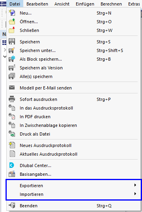Click the Schließen folder icon
This screenshot has width=142, height=212.
[x=12, y=30]
